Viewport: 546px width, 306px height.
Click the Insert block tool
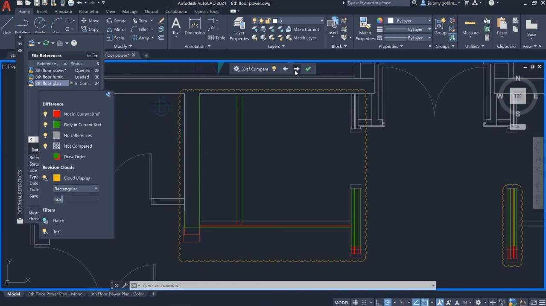[333, 26]
